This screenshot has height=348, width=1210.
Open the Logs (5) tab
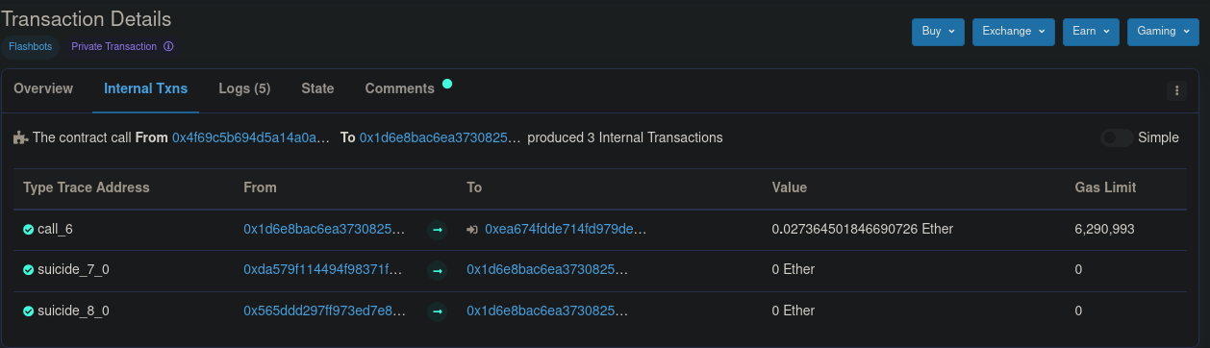tap(244, 88)
